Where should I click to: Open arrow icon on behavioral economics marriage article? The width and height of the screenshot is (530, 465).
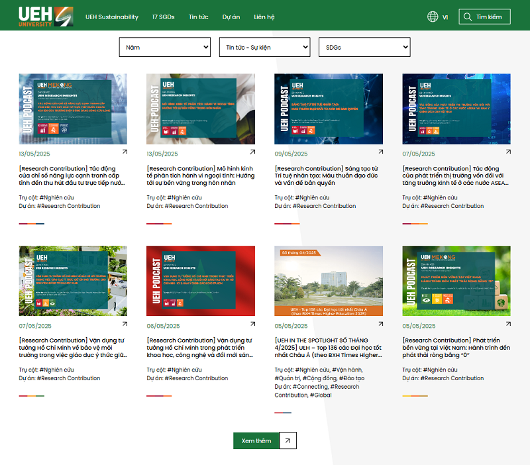coord(252,152)
